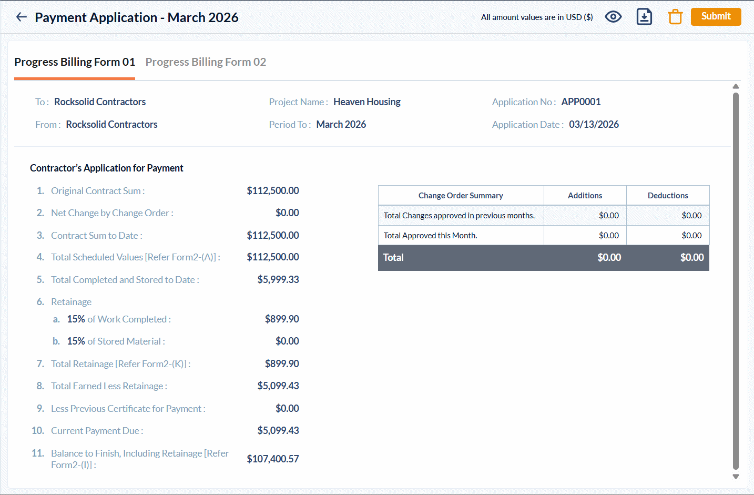Image resolution: width=754 pixels, height=495 pixels.
Task: Click the back arrow icon
Action: coord(22,17)
